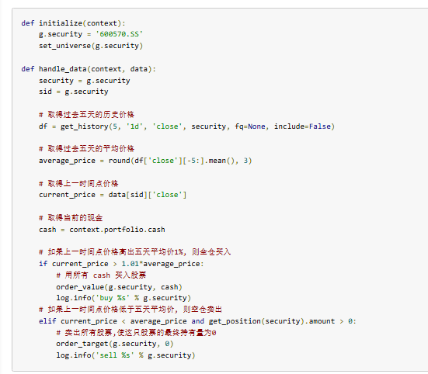Click the '600570.SS' string literal
The height and width of the screenshot is (374, 428).
click(x=119, y=34)
